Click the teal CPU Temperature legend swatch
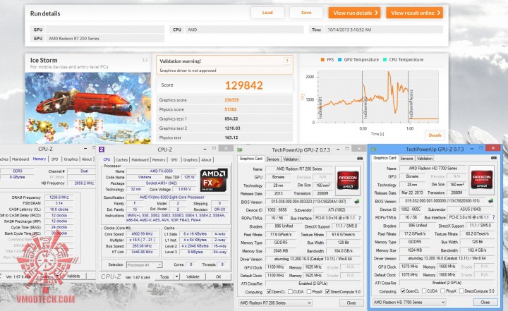 coord(385,60)
